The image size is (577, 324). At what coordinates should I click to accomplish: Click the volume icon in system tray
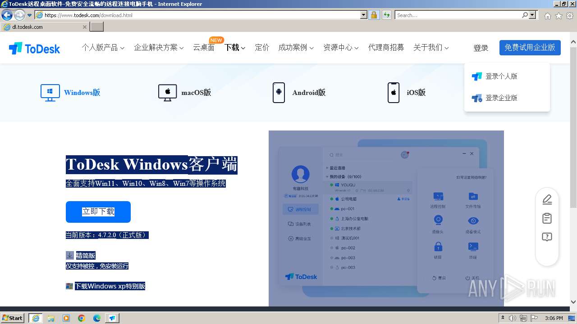pyautogui.click(x=513, y=318)
